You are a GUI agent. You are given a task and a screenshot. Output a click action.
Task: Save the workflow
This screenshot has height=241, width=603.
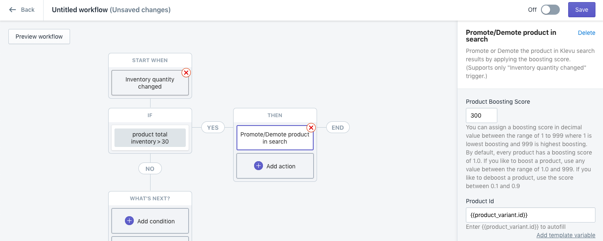[x=581, y=10]
